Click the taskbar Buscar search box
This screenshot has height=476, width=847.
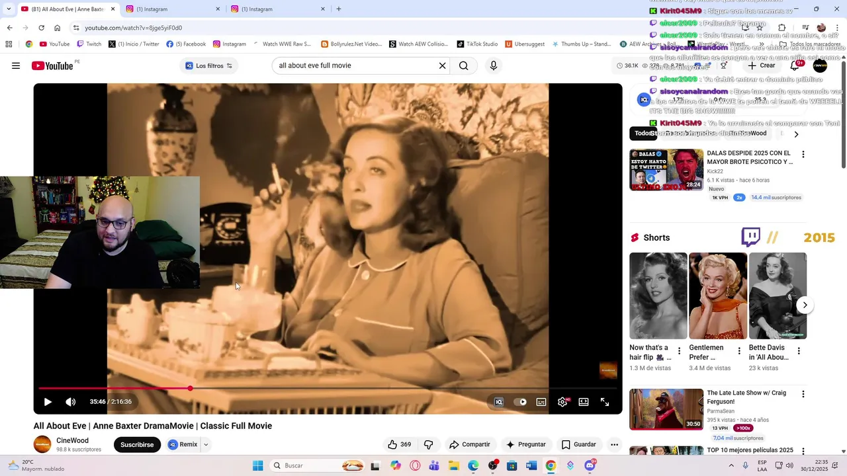(x=318, y=465)
